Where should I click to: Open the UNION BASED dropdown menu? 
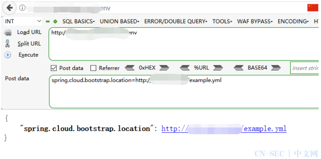tap(120, 21)
